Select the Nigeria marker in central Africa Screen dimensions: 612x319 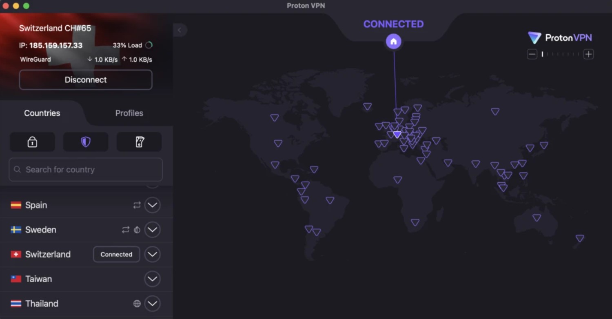397,179
